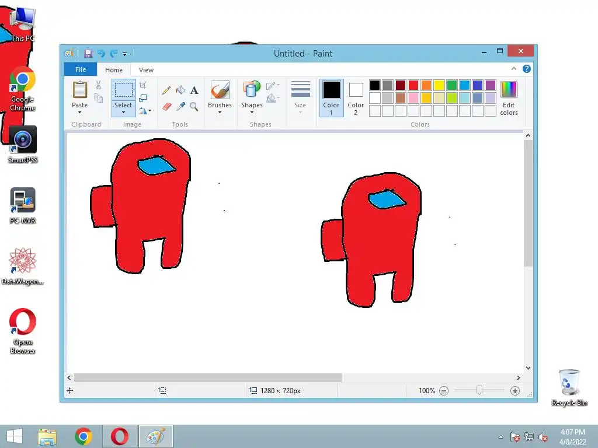Pick the orange color swatch
This screenshot has width=598, height=448.
click(x=426, y=85)
